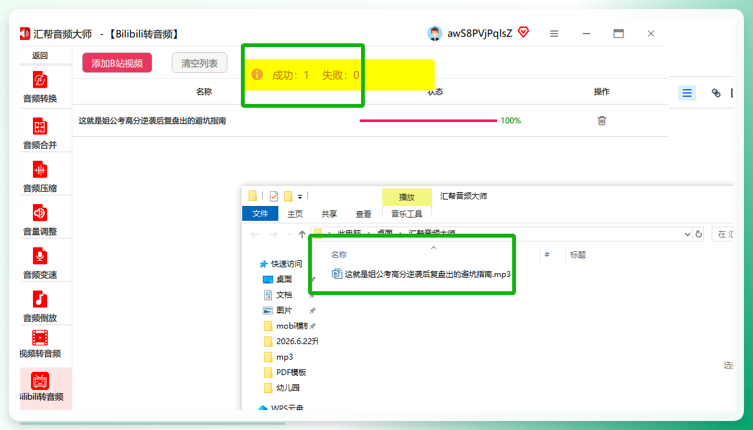The height and width of the screenshot is (430, 753).
Task: Open the 音频合并 tool
Action: pyautogui.click(x=40, y=134)
